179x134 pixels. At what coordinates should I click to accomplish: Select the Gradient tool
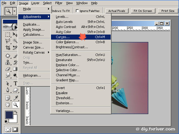click(x=15, y=69)
